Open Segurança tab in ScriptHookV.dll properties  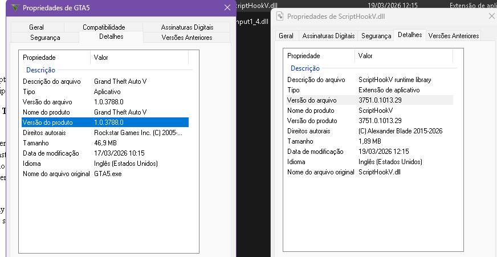point(376,36)
